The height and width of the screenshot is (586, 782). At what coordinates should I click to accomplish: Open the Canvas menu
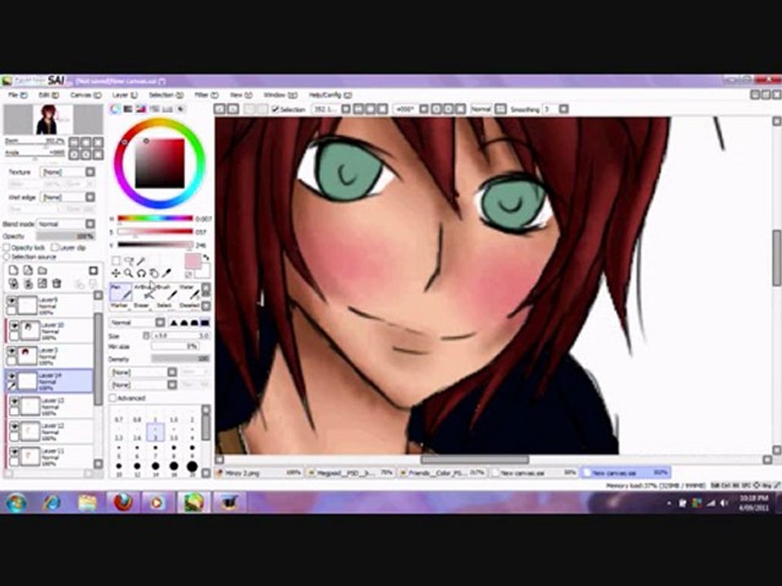86,94
